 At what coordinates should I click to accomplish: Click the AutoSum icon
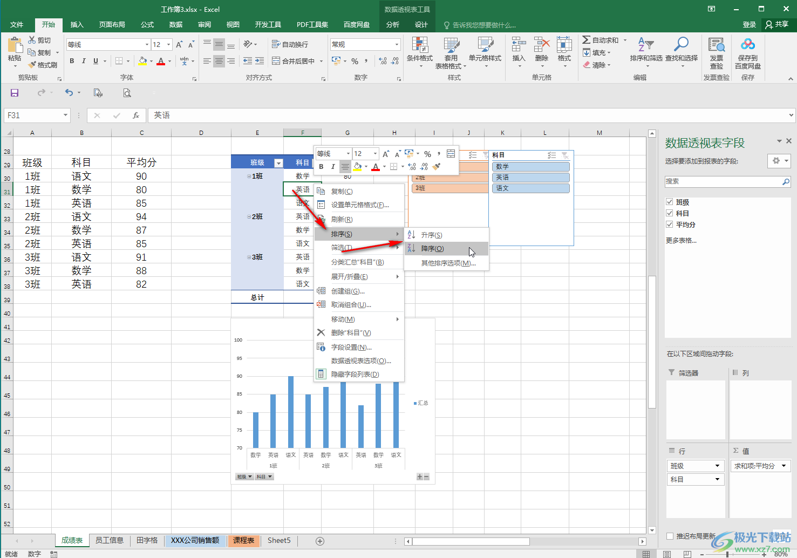(587, 40)
